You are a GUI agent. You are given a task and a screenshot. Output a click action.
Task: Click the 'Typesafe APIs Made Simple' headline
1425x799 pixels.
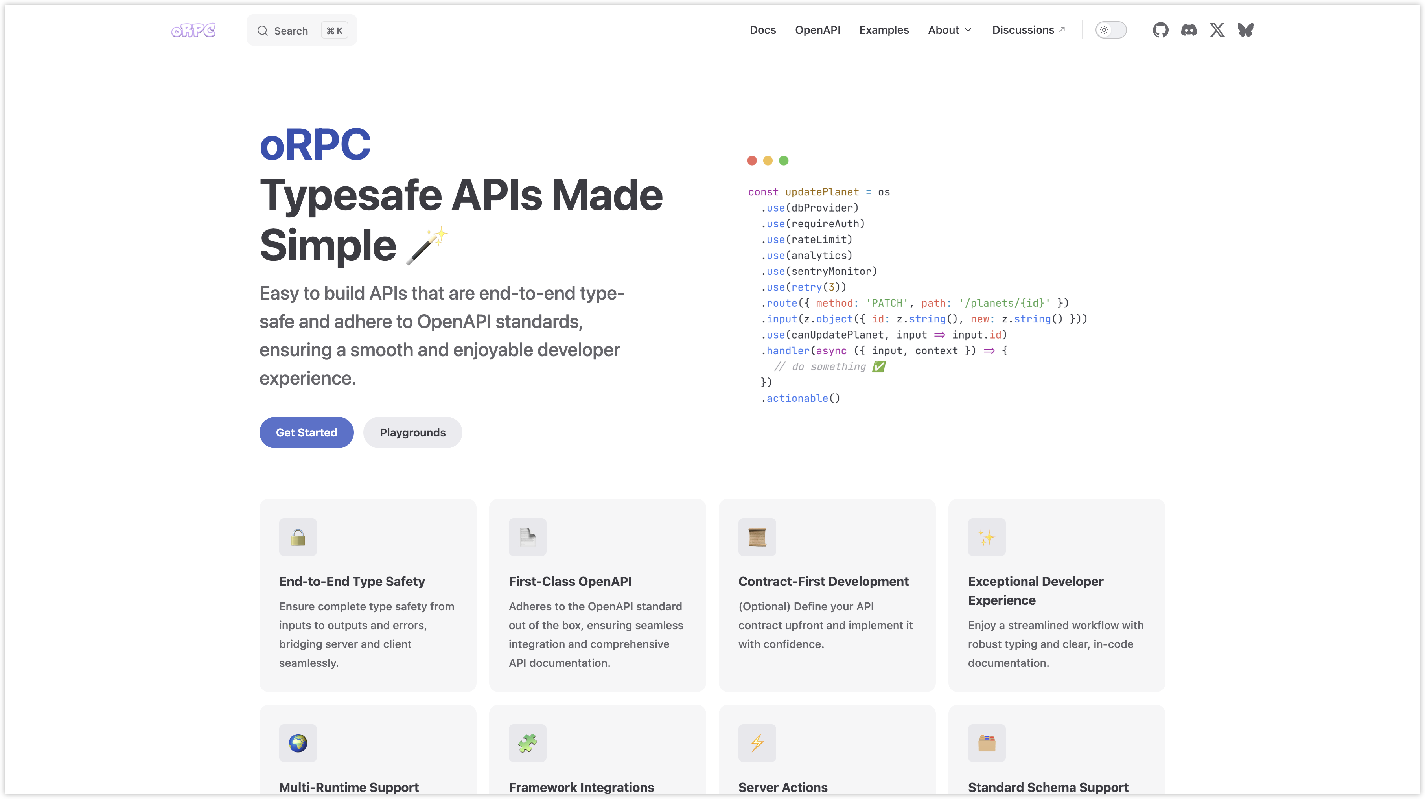pyautogui.click(x=461, y=220)
